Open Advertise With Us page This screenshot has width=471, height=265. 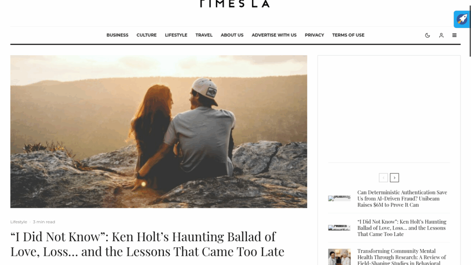pos(274,35)
